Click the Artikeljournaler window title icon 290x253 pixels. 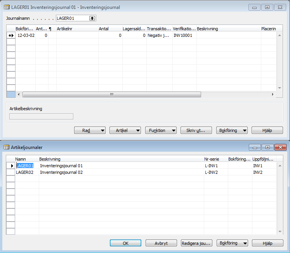point(6,147)
